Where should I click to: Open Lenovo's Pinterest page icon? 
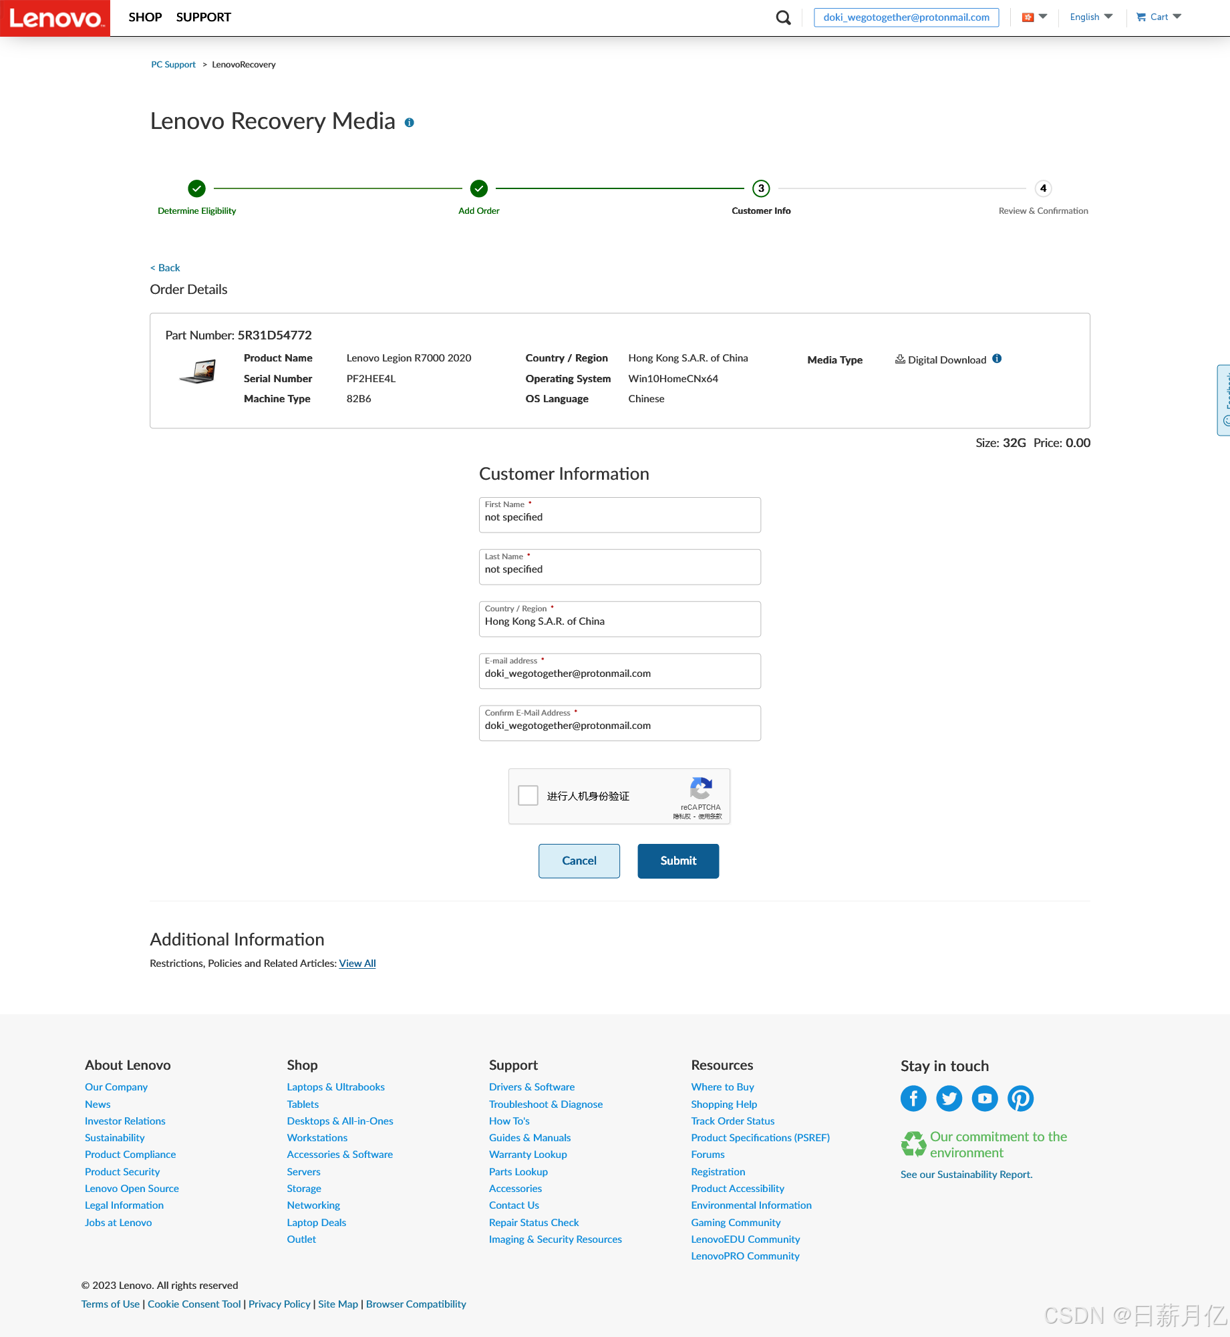[x=1021, y=1098]
